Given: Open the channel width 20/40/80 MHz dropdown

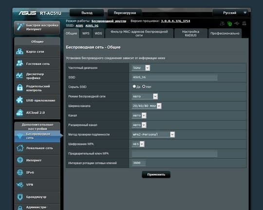Looking at the screenshot, I should pyautogui.click(x=147, y=106).
